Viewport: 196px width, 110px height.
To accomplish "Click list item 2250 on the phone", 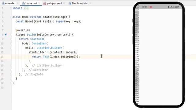I will tap(137, 69).
